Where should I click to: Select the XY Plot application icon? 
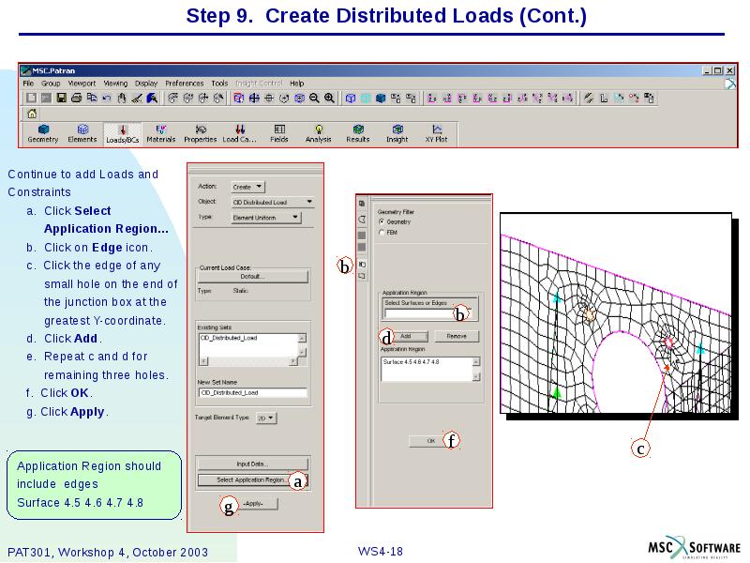tap(435, 132)
